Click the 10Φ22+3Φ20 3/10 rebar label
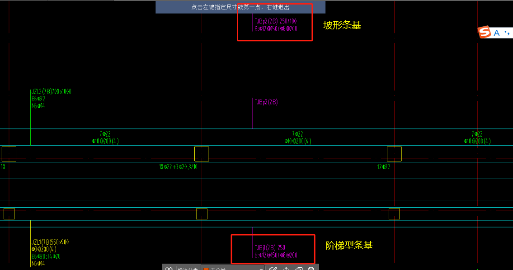513x270 pixels. point(178,167)
